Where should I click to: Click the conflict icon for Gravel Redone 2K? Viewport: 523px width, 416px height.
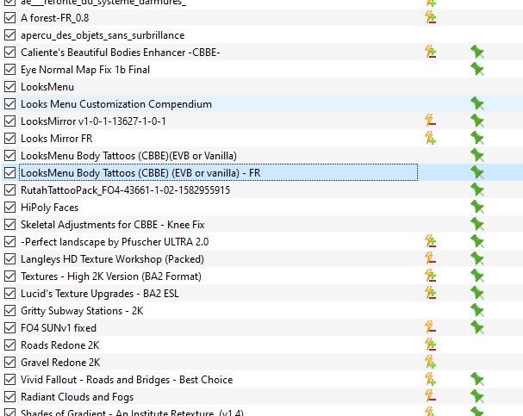pyautogui.click(x=430, y=362)
